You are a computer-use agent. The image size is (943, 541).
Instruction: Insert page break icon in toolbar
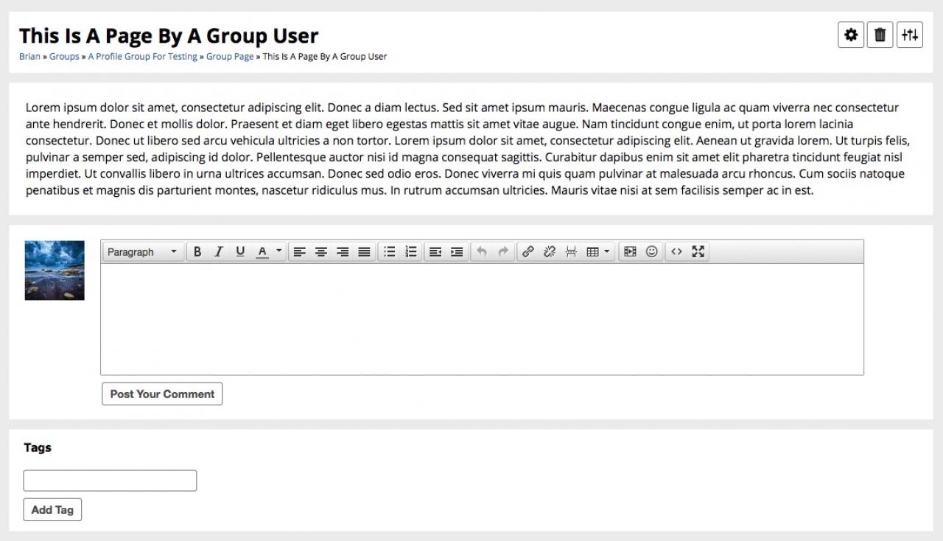(x=571, y=252)
